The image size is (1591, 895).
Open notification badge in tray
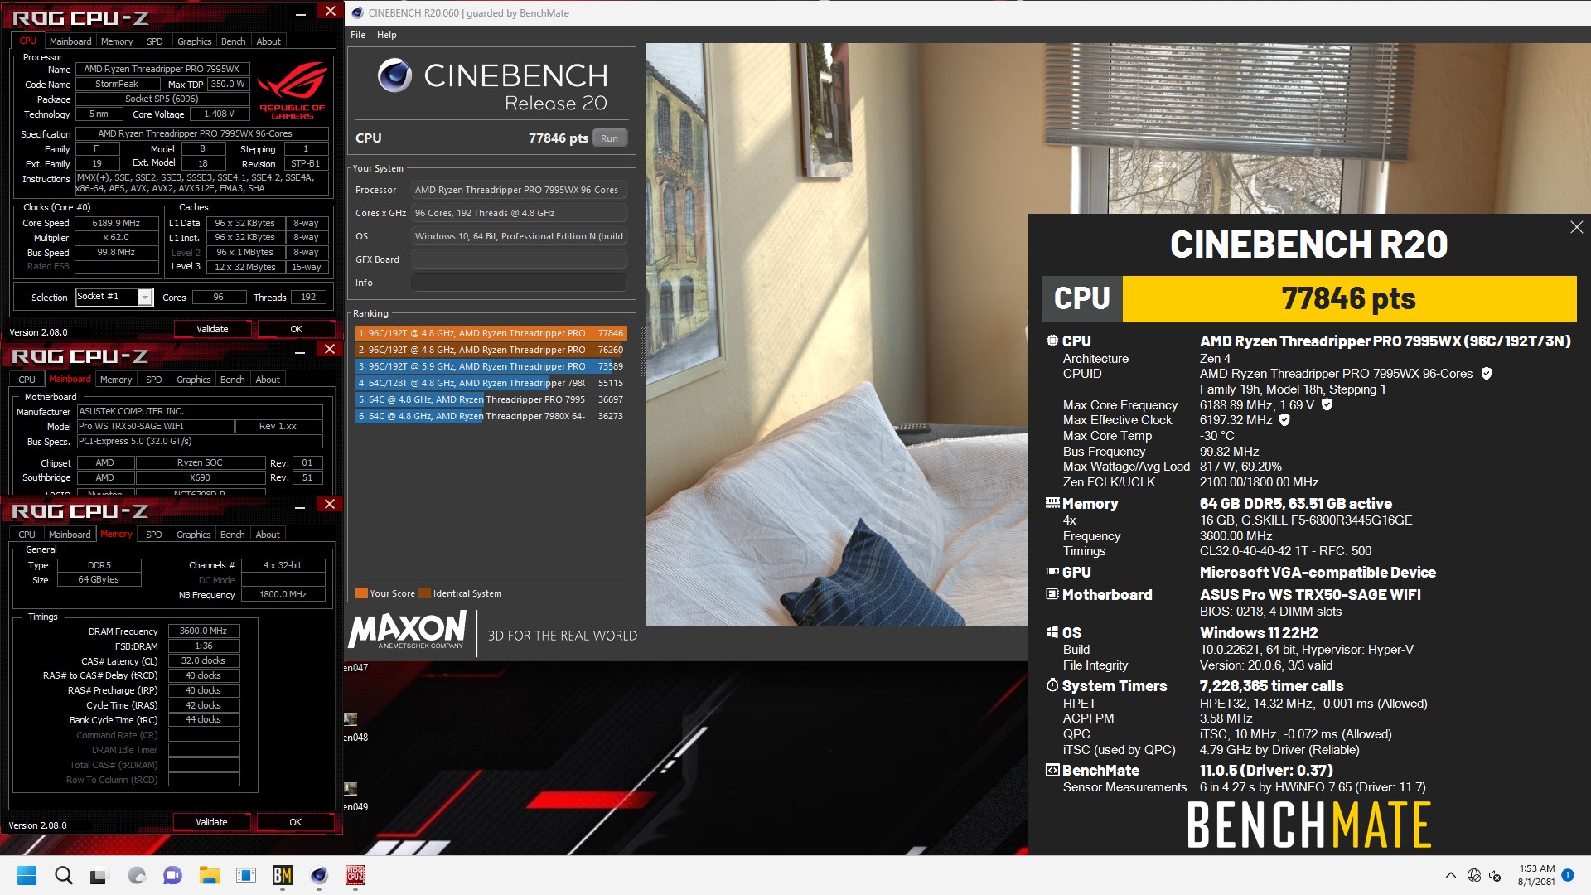click(x=1568, y=874)
